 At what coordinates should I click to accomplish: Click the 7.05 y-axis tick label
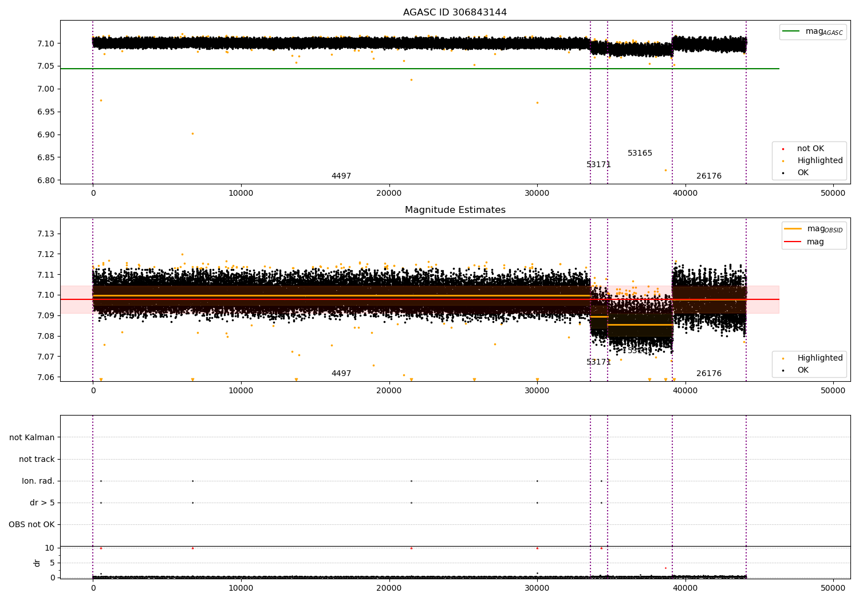click(46, 66)
